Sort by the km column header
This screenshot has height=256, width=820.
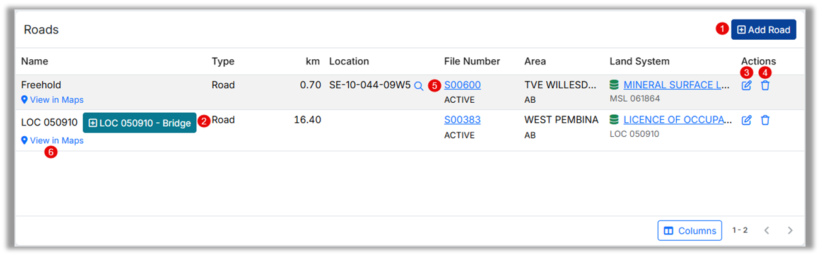coord(313,61)
